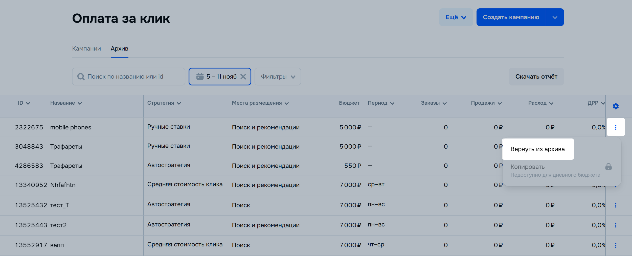Click the search magnifier icon
This screenshot has height=256, width=632.
(81, 77)
